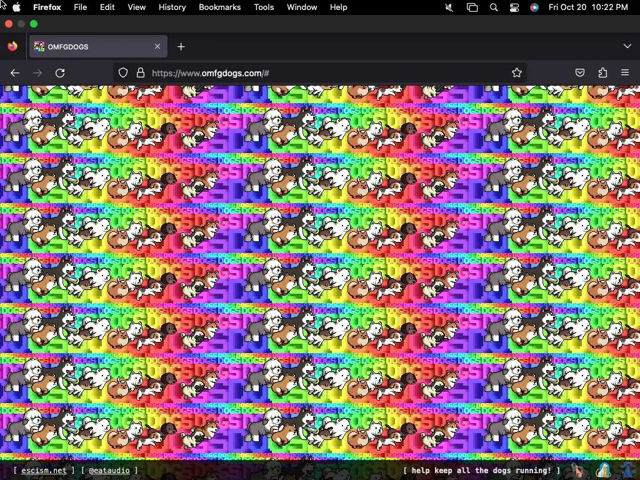Click the white dog icon in blue circle
The image size is (640, 480).
[604, 470]
